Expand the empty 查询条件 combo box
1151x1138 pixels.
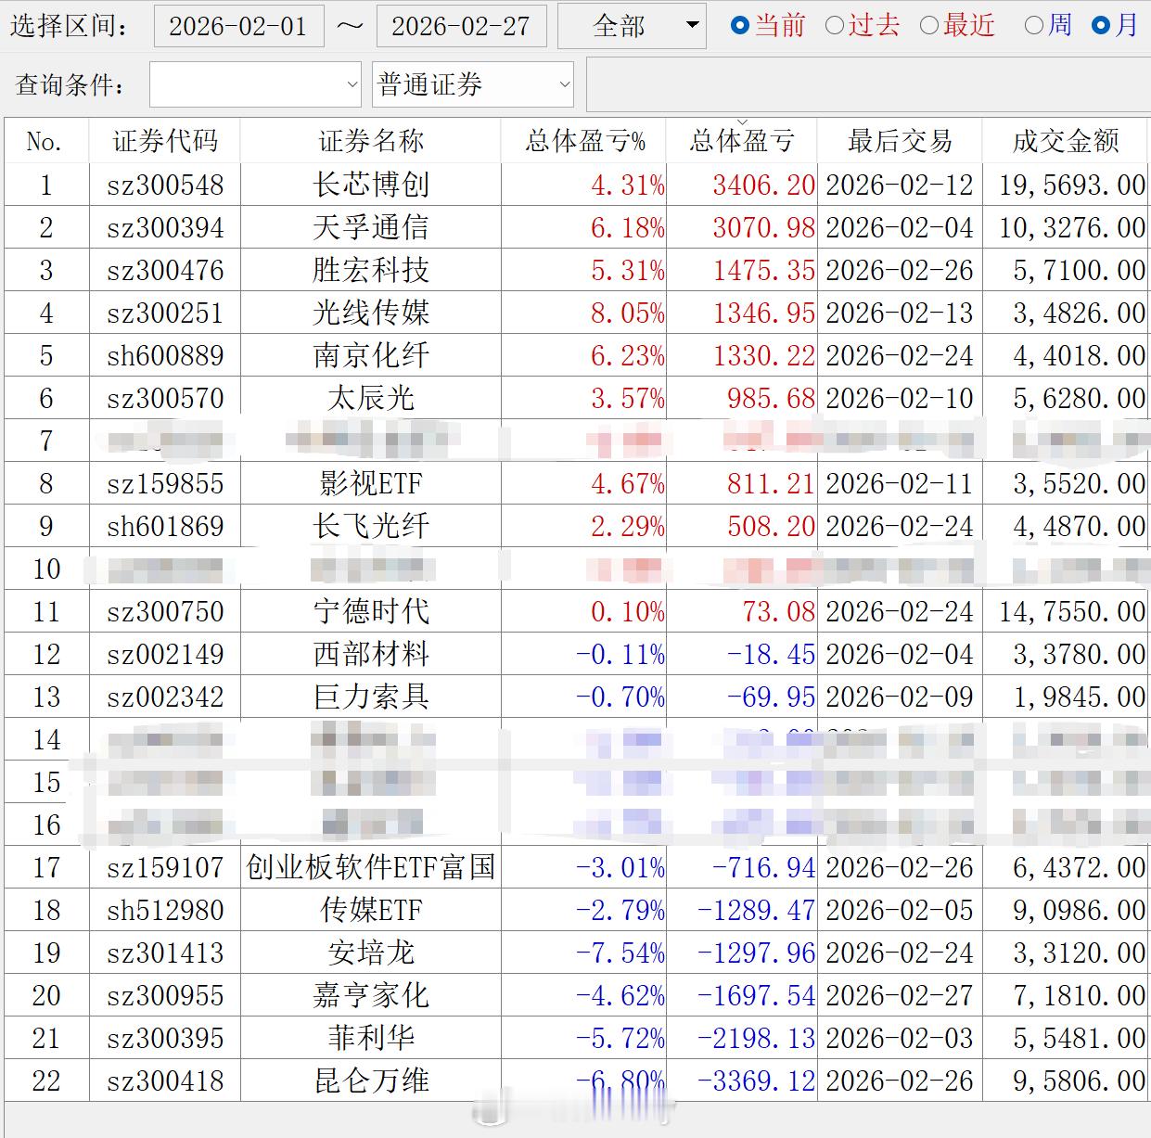pos(255,85)
